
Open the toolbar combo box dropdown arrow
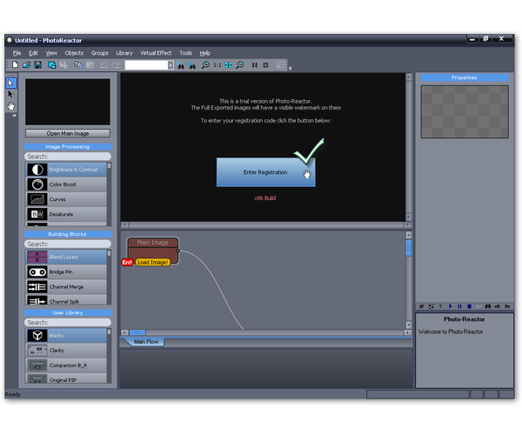point(171,65)
